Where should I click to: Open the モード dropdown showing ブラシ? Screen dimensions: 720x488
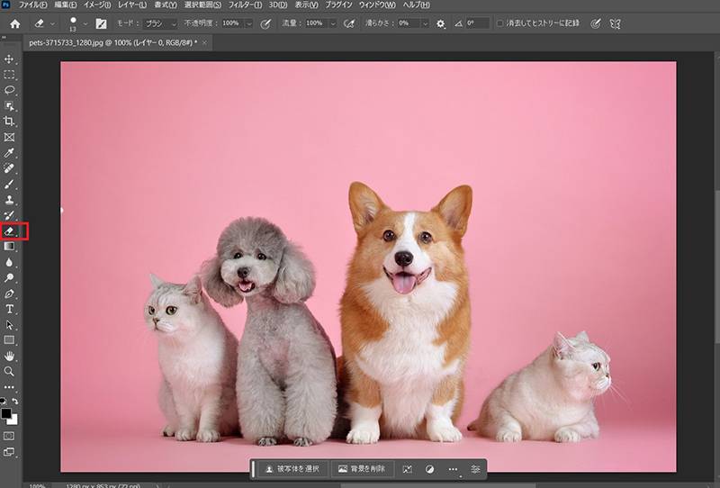pyautogui.click(x=160, y=23)
